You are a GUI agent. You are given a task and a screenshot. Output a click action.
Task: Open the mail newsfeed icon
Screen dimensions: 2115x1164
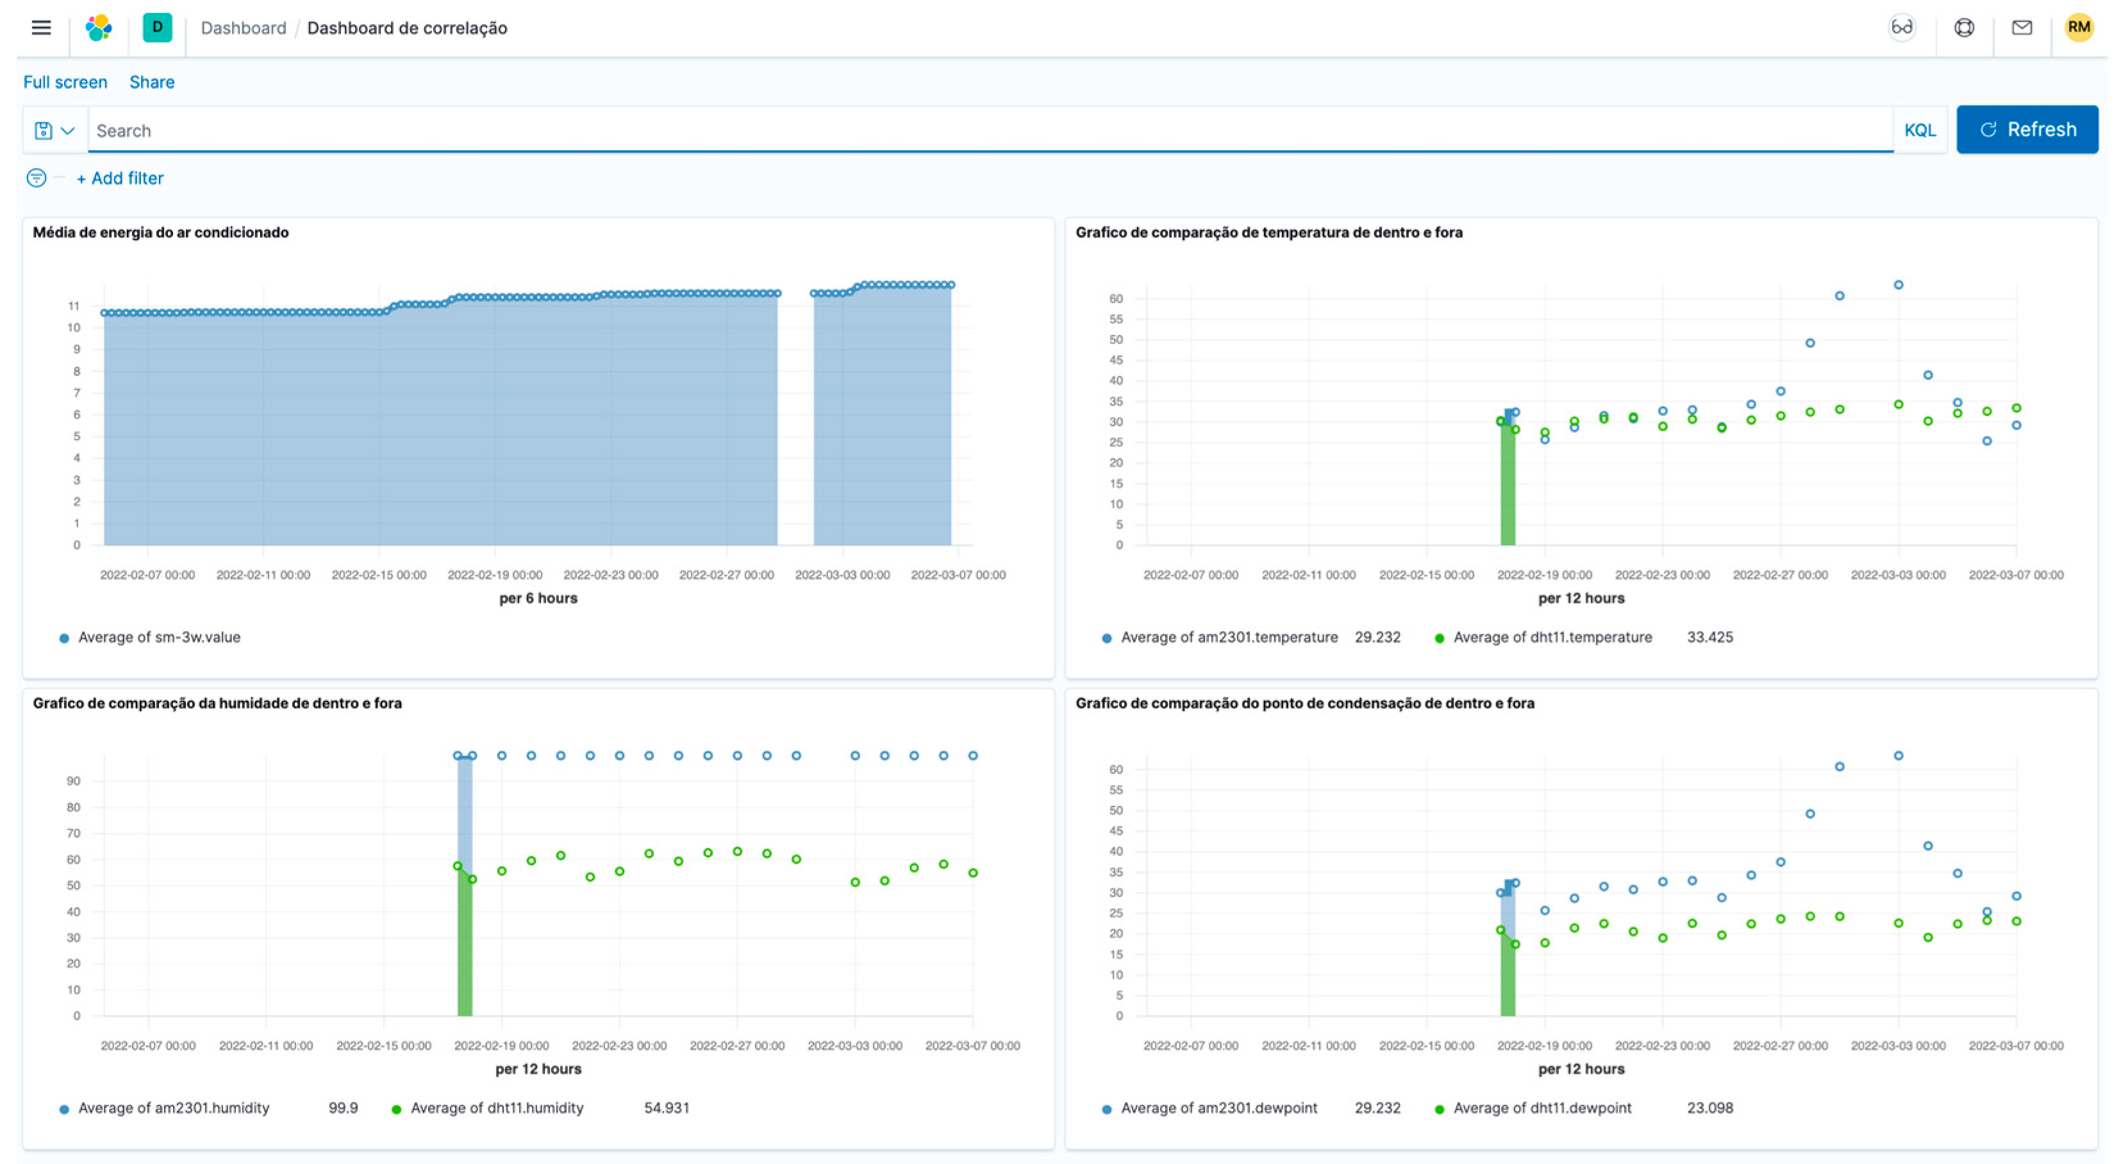coord(2022,28)
